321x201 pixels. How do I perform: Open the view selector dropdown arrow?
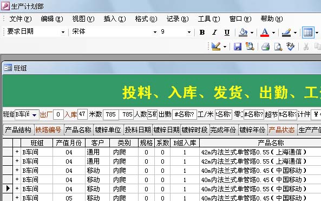click(x=225, y=47)
